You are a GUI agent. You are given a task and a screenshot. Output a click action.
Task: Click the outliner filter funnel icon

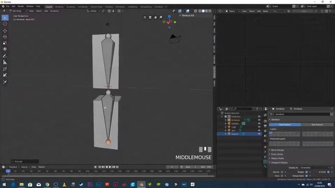(x=257, y=109)
